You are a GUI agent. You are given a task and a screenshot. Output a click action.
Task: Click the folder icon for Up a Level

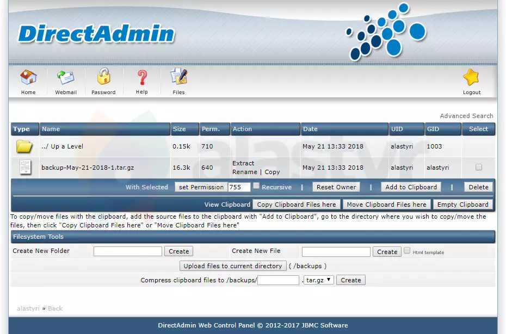pos(24,145)
